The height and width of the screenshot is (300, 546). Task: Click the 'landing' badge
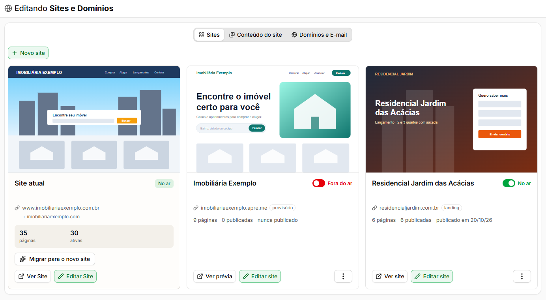pyautogui.click(x=452, y=208)
